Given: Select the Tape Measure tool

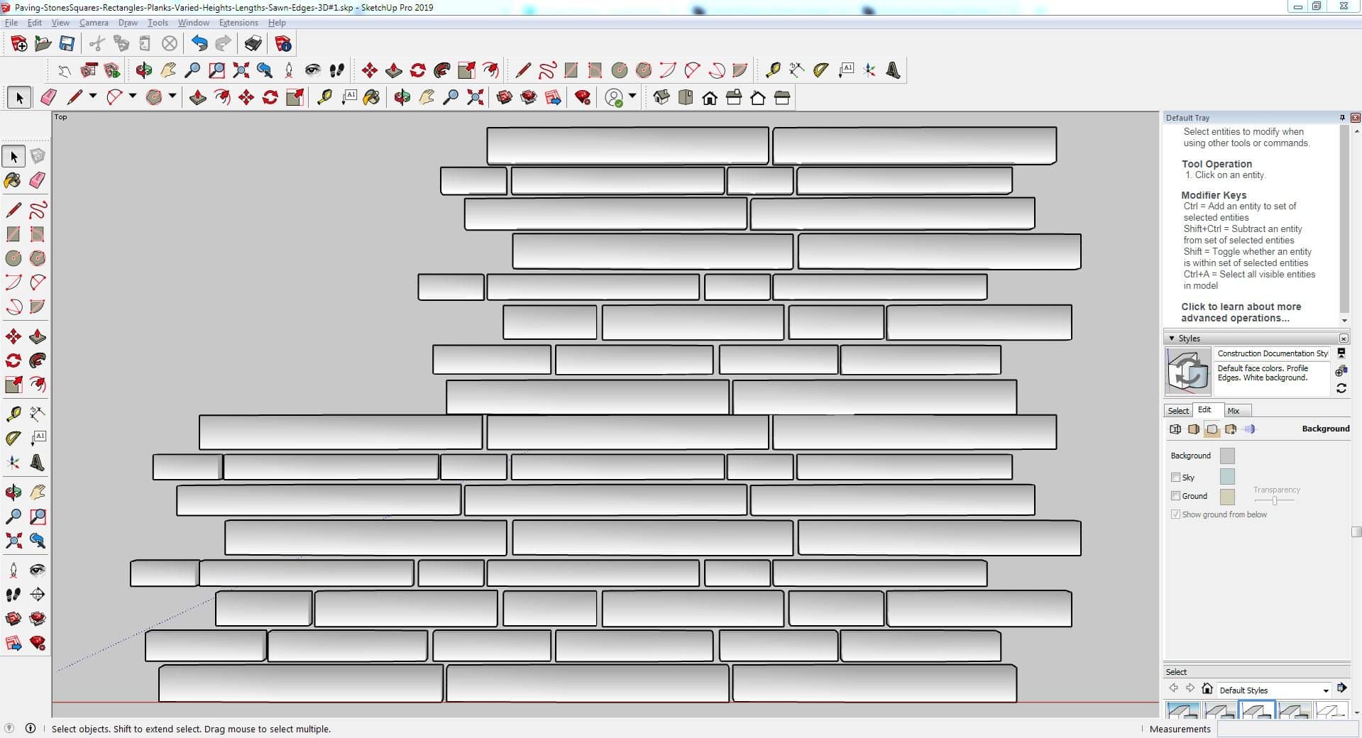Looking at the screenshot, I should pyautogui.click(x=13, y=414).
